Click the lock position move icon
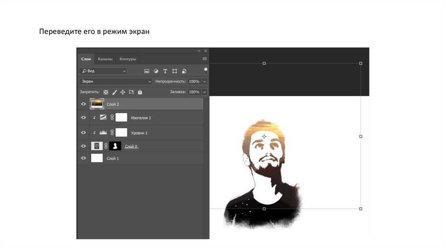This screenshot has height=249, width=445. (x=123, y=92)
